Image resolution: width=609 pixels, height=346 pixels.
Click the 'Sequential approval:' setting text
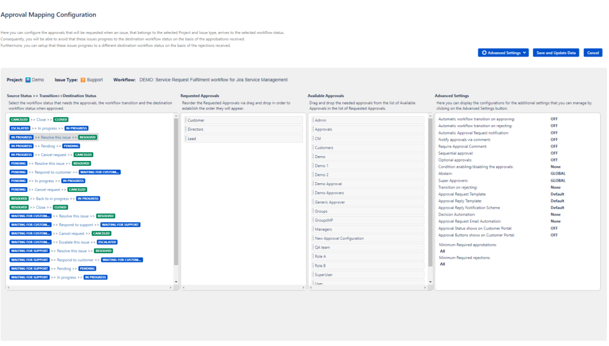pyautogui.click(x=456, y=153)
